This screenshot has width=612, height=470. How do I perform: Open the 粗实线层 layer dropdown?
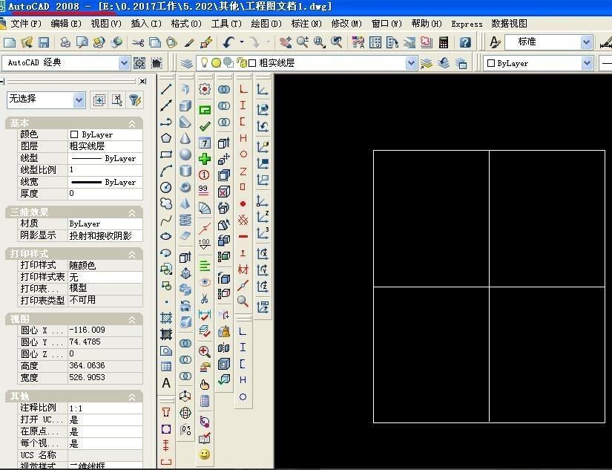tap(411, 63)
